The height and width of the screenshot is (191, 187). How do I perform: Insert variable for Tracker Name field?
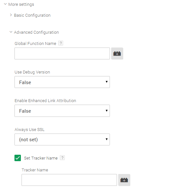coord(124,180)
